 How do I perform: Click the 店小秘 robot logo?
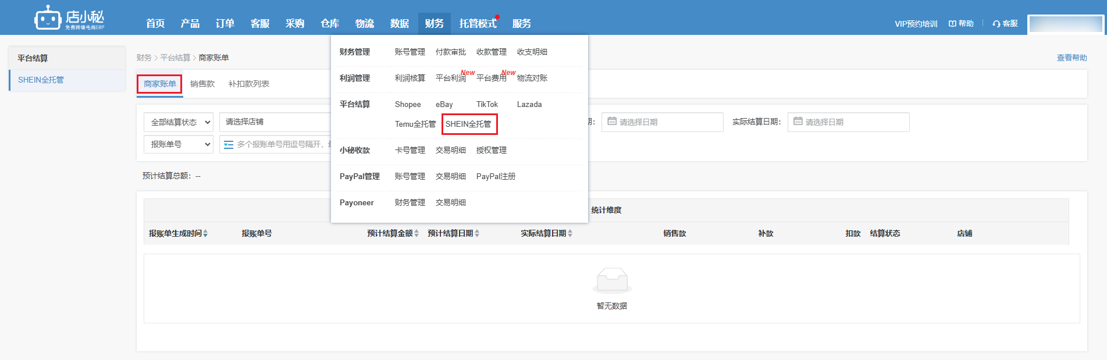point(69,18)
